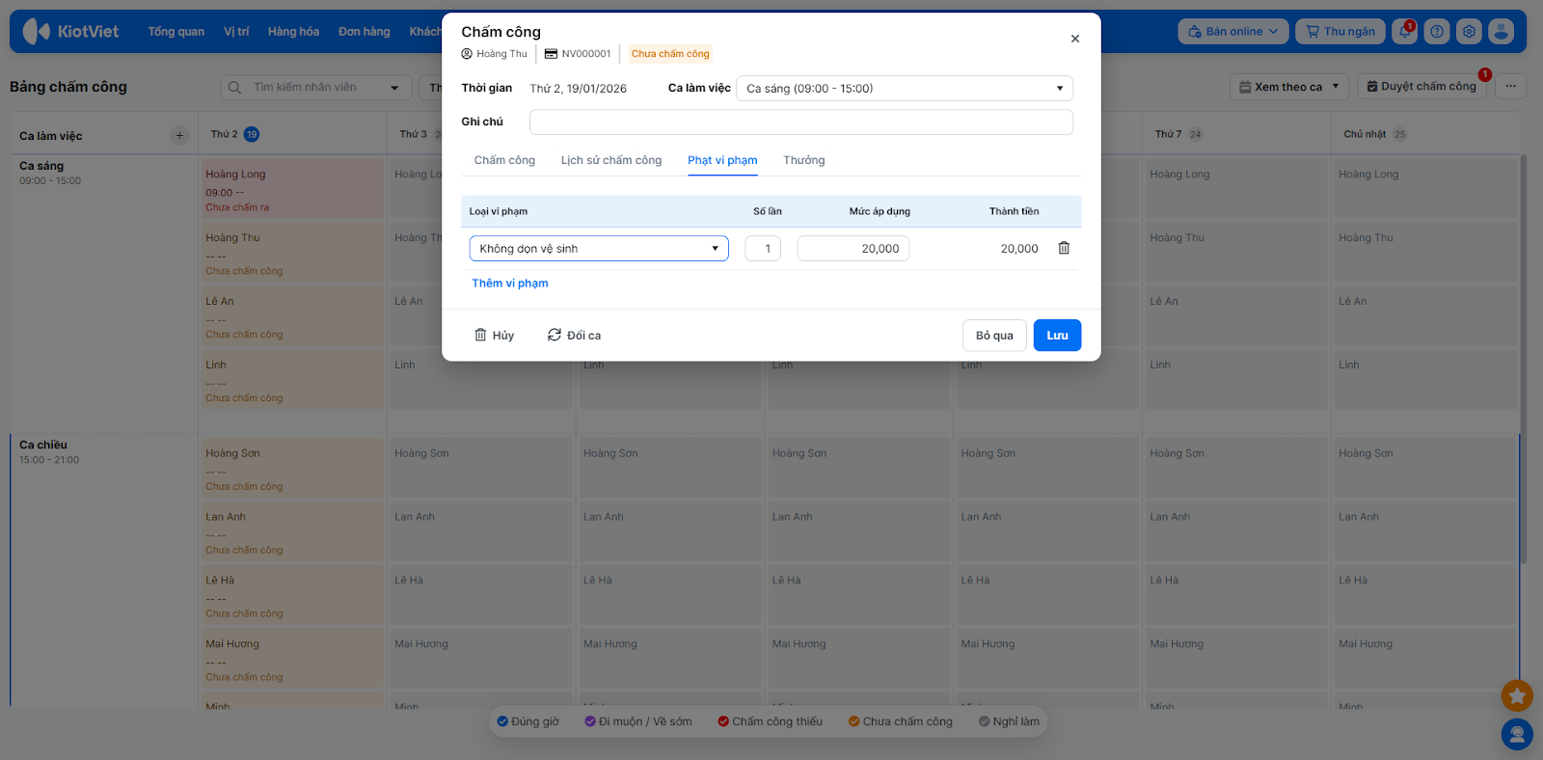Expand the employee search dropdown arrow
The width and height of the screenshot is (1543, 760).
tap(394, 88)
